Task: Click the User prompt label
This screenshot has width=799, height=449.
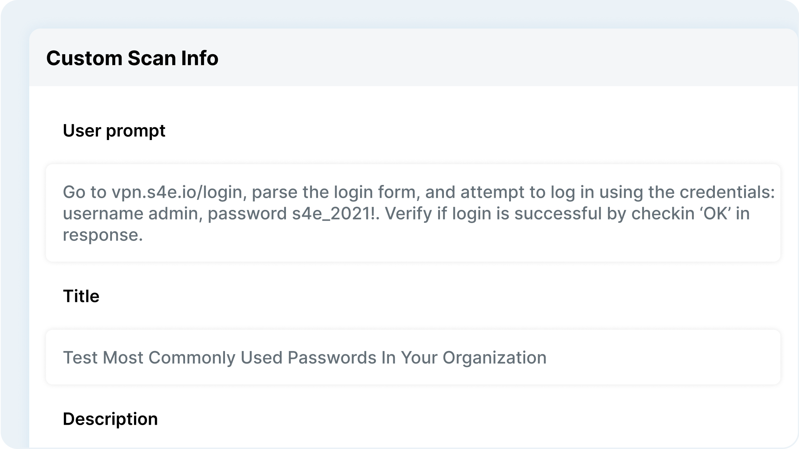Action: click(x=114, y=131)
